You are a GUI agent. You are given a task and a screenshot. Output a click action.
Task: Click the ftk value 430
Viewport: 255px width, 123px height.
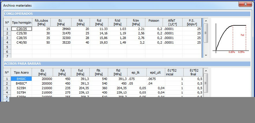(x=105, y=93)
